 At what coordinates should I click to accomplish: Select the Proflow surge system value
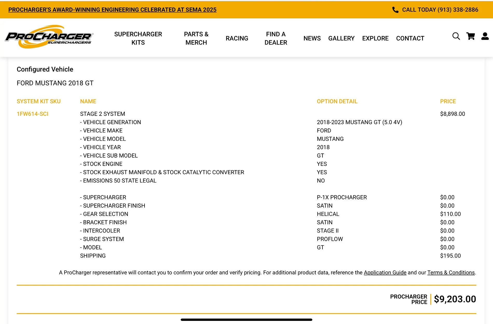330,239
